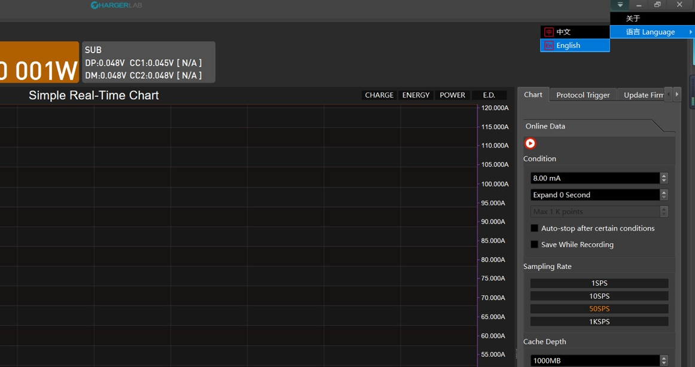Enable Auto-stop after certain conditions
This screenshot has height=367, width=695.
click(x=534, y=228)
